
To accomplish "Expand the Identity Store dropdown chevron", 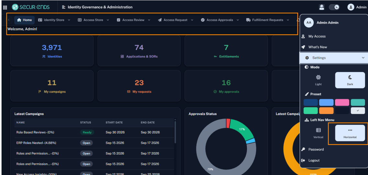I will pyautogui.click(x=69, y=20).
